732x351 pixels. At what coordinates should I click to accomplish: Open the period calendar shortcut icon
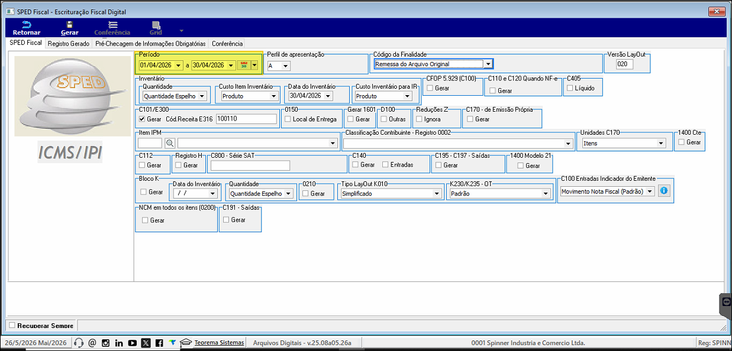pyautogui.click(x=243, y=65)
